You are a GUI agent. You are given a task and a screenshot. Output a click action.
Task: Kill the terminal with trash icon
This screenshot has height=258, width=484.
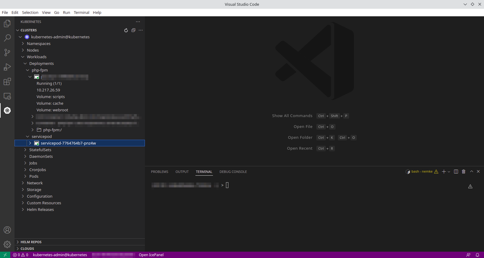463,172
